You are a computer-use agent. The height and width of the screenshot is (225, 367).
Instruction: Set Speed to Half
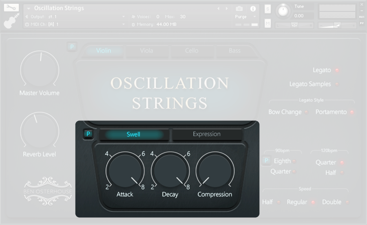click(x=279, y=202)
